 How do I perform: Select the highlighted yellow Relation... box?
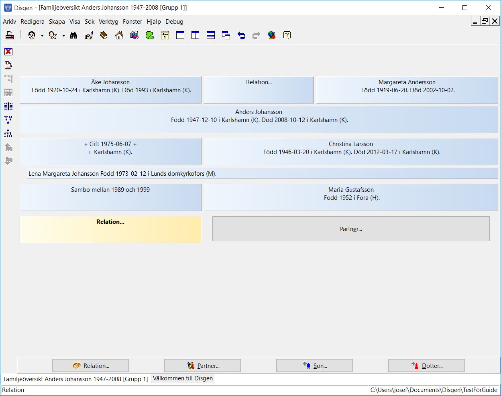pos(110,229)
